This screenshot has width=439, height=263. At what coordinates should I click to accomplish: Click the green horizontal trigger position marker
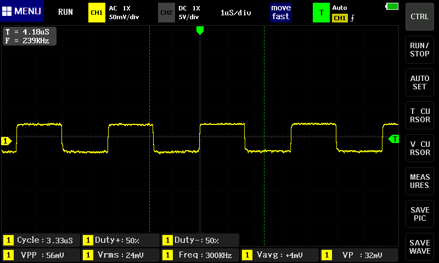[200, 31]
